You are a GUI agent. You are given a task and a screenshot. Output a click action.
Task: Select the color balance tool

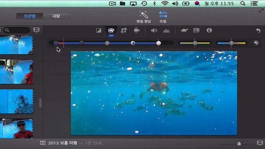click(99, 30)
